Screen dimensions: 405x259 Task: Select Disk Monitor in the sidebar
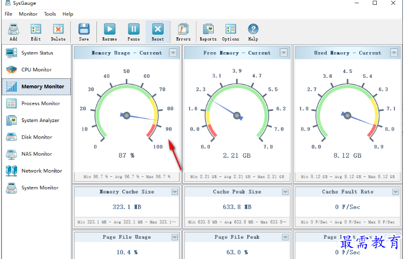pos(36,137)
